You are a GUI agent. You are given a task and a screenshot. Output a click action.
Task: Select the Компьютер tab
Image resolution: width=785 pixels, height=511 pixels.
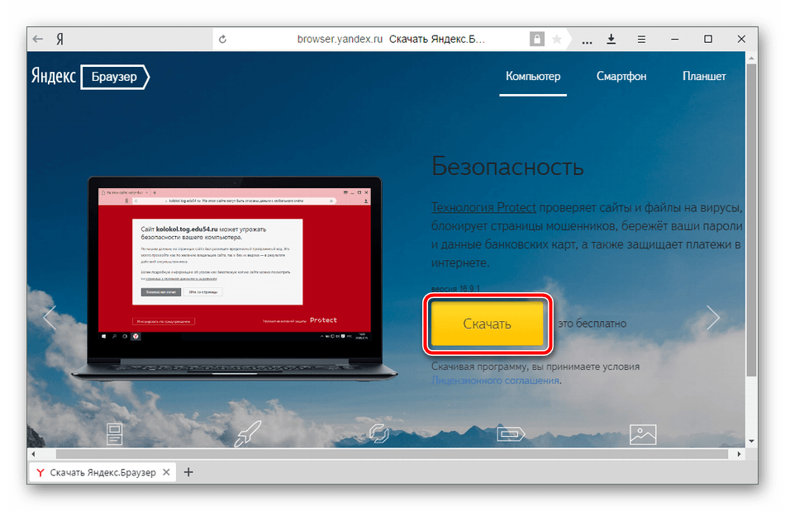point(533,77)
